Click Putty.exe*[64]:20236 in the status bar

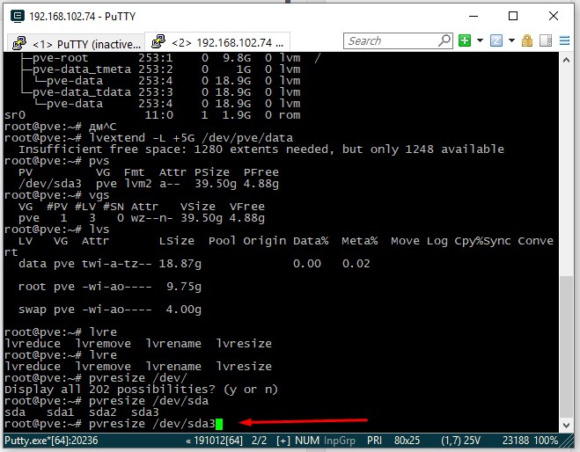pos(51,441)
